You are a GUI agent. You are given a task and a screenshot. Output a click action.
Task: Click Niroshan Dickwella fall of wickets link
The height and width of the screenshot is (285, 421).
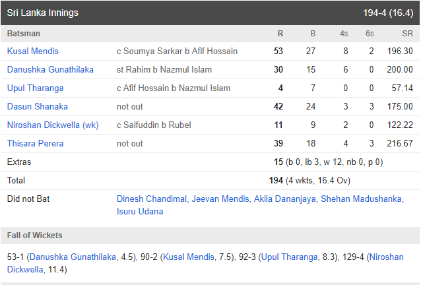pyautogui.click(x=387, y=257)
